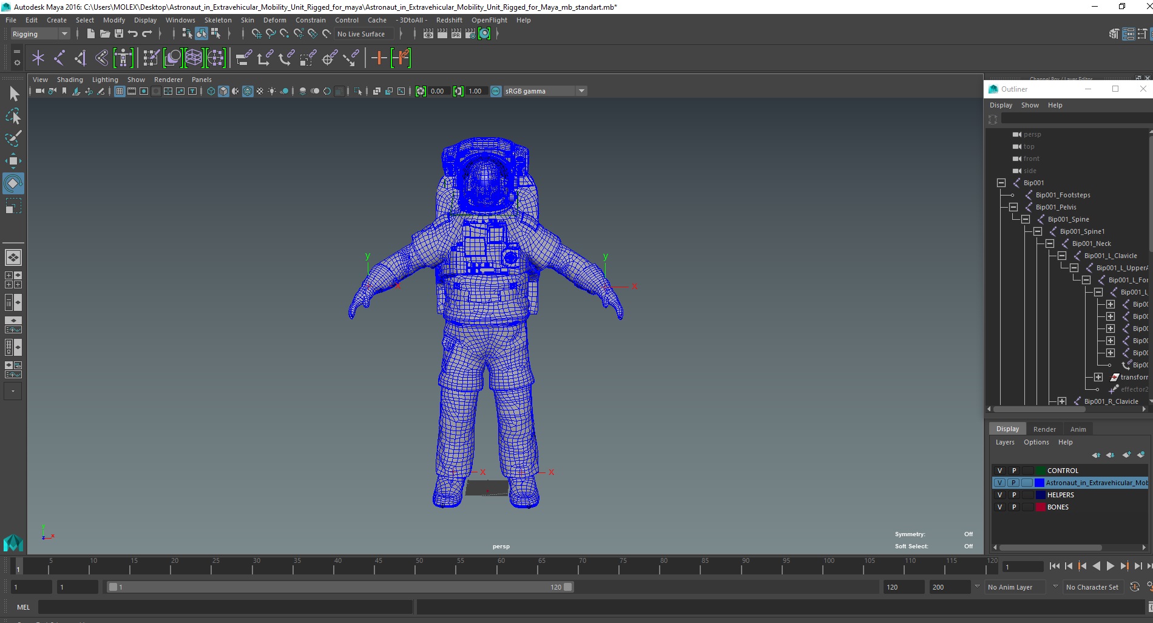Image resolution: width=1153 pixels, height=623 pixels.
Task: Choose the Move tool in toolbox
Action: 13,161
